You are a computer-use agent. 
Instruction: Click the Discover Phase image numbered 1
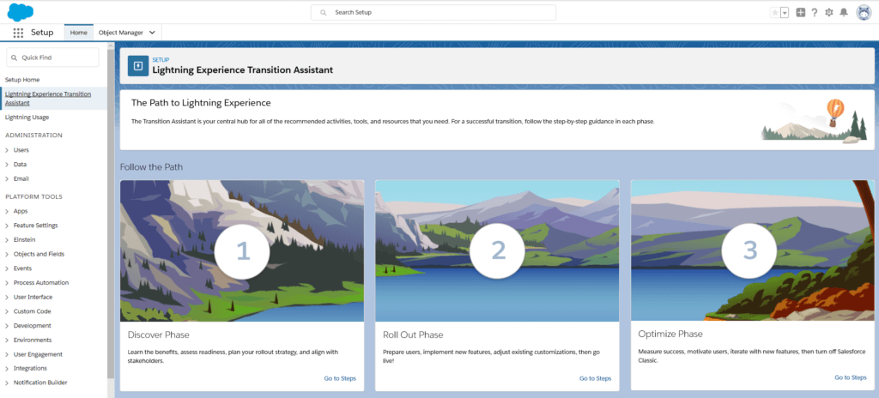[242, 250]
